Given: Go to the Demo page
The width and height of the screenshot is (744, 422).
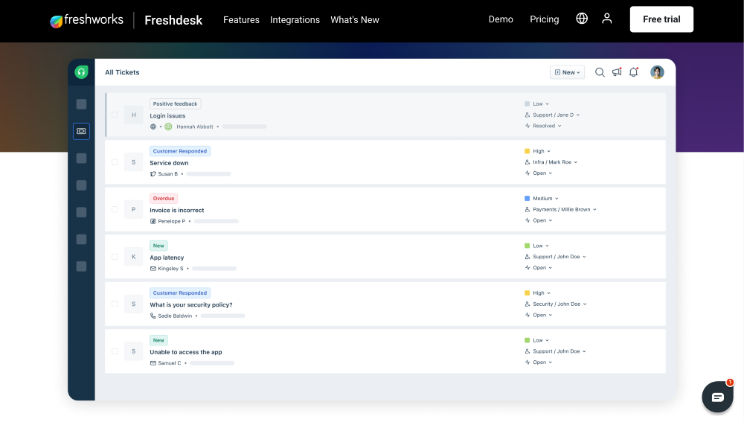Looking at the screenshot, I should pyautogui.click(x=501, y=19).
